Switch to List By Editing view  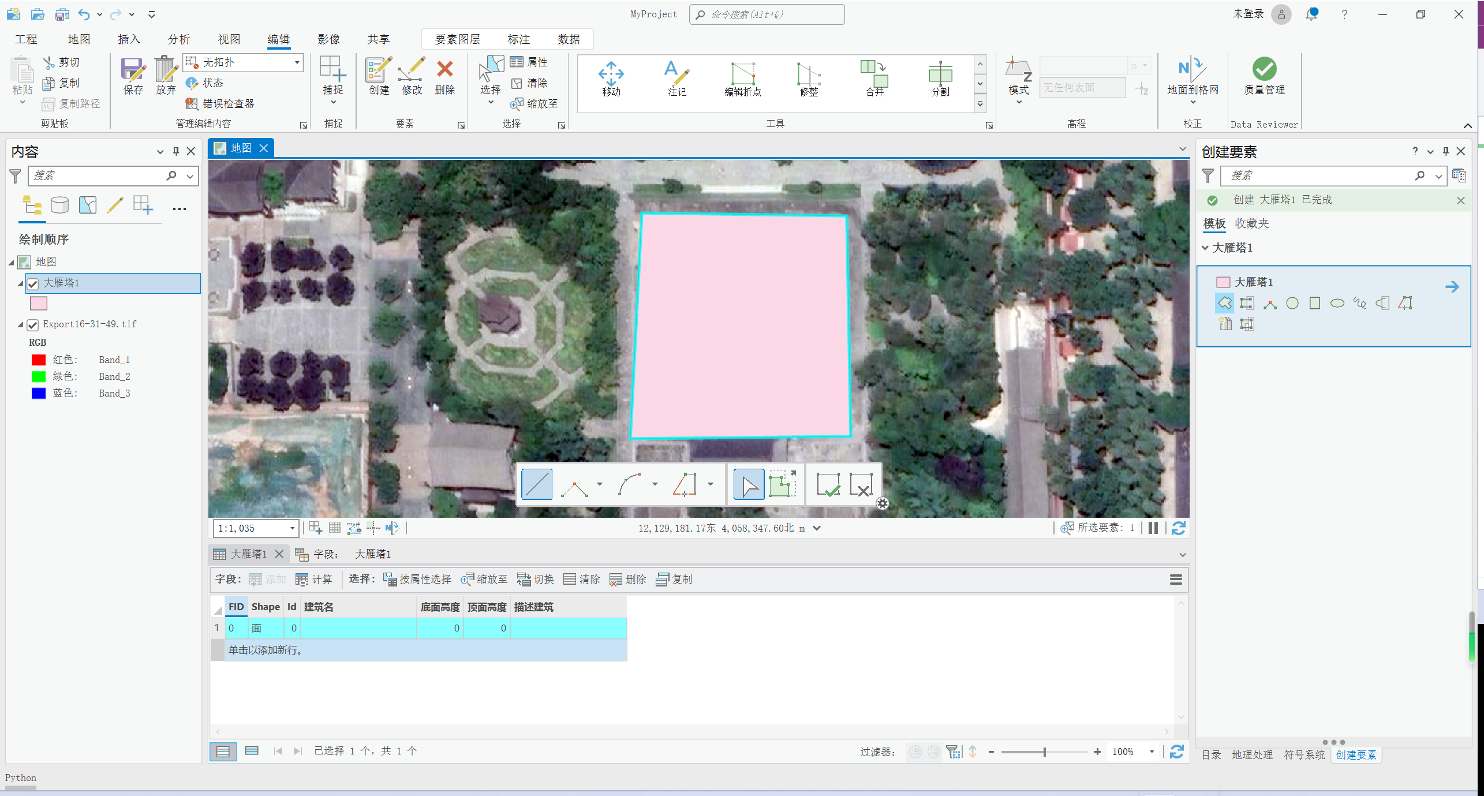[x=115, y=205]
